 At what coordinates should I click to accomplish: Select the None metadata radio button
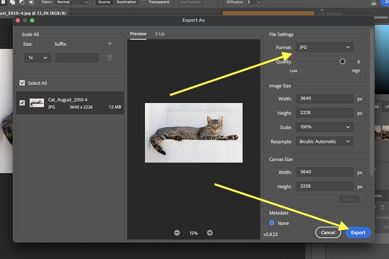tap(271, 223)
